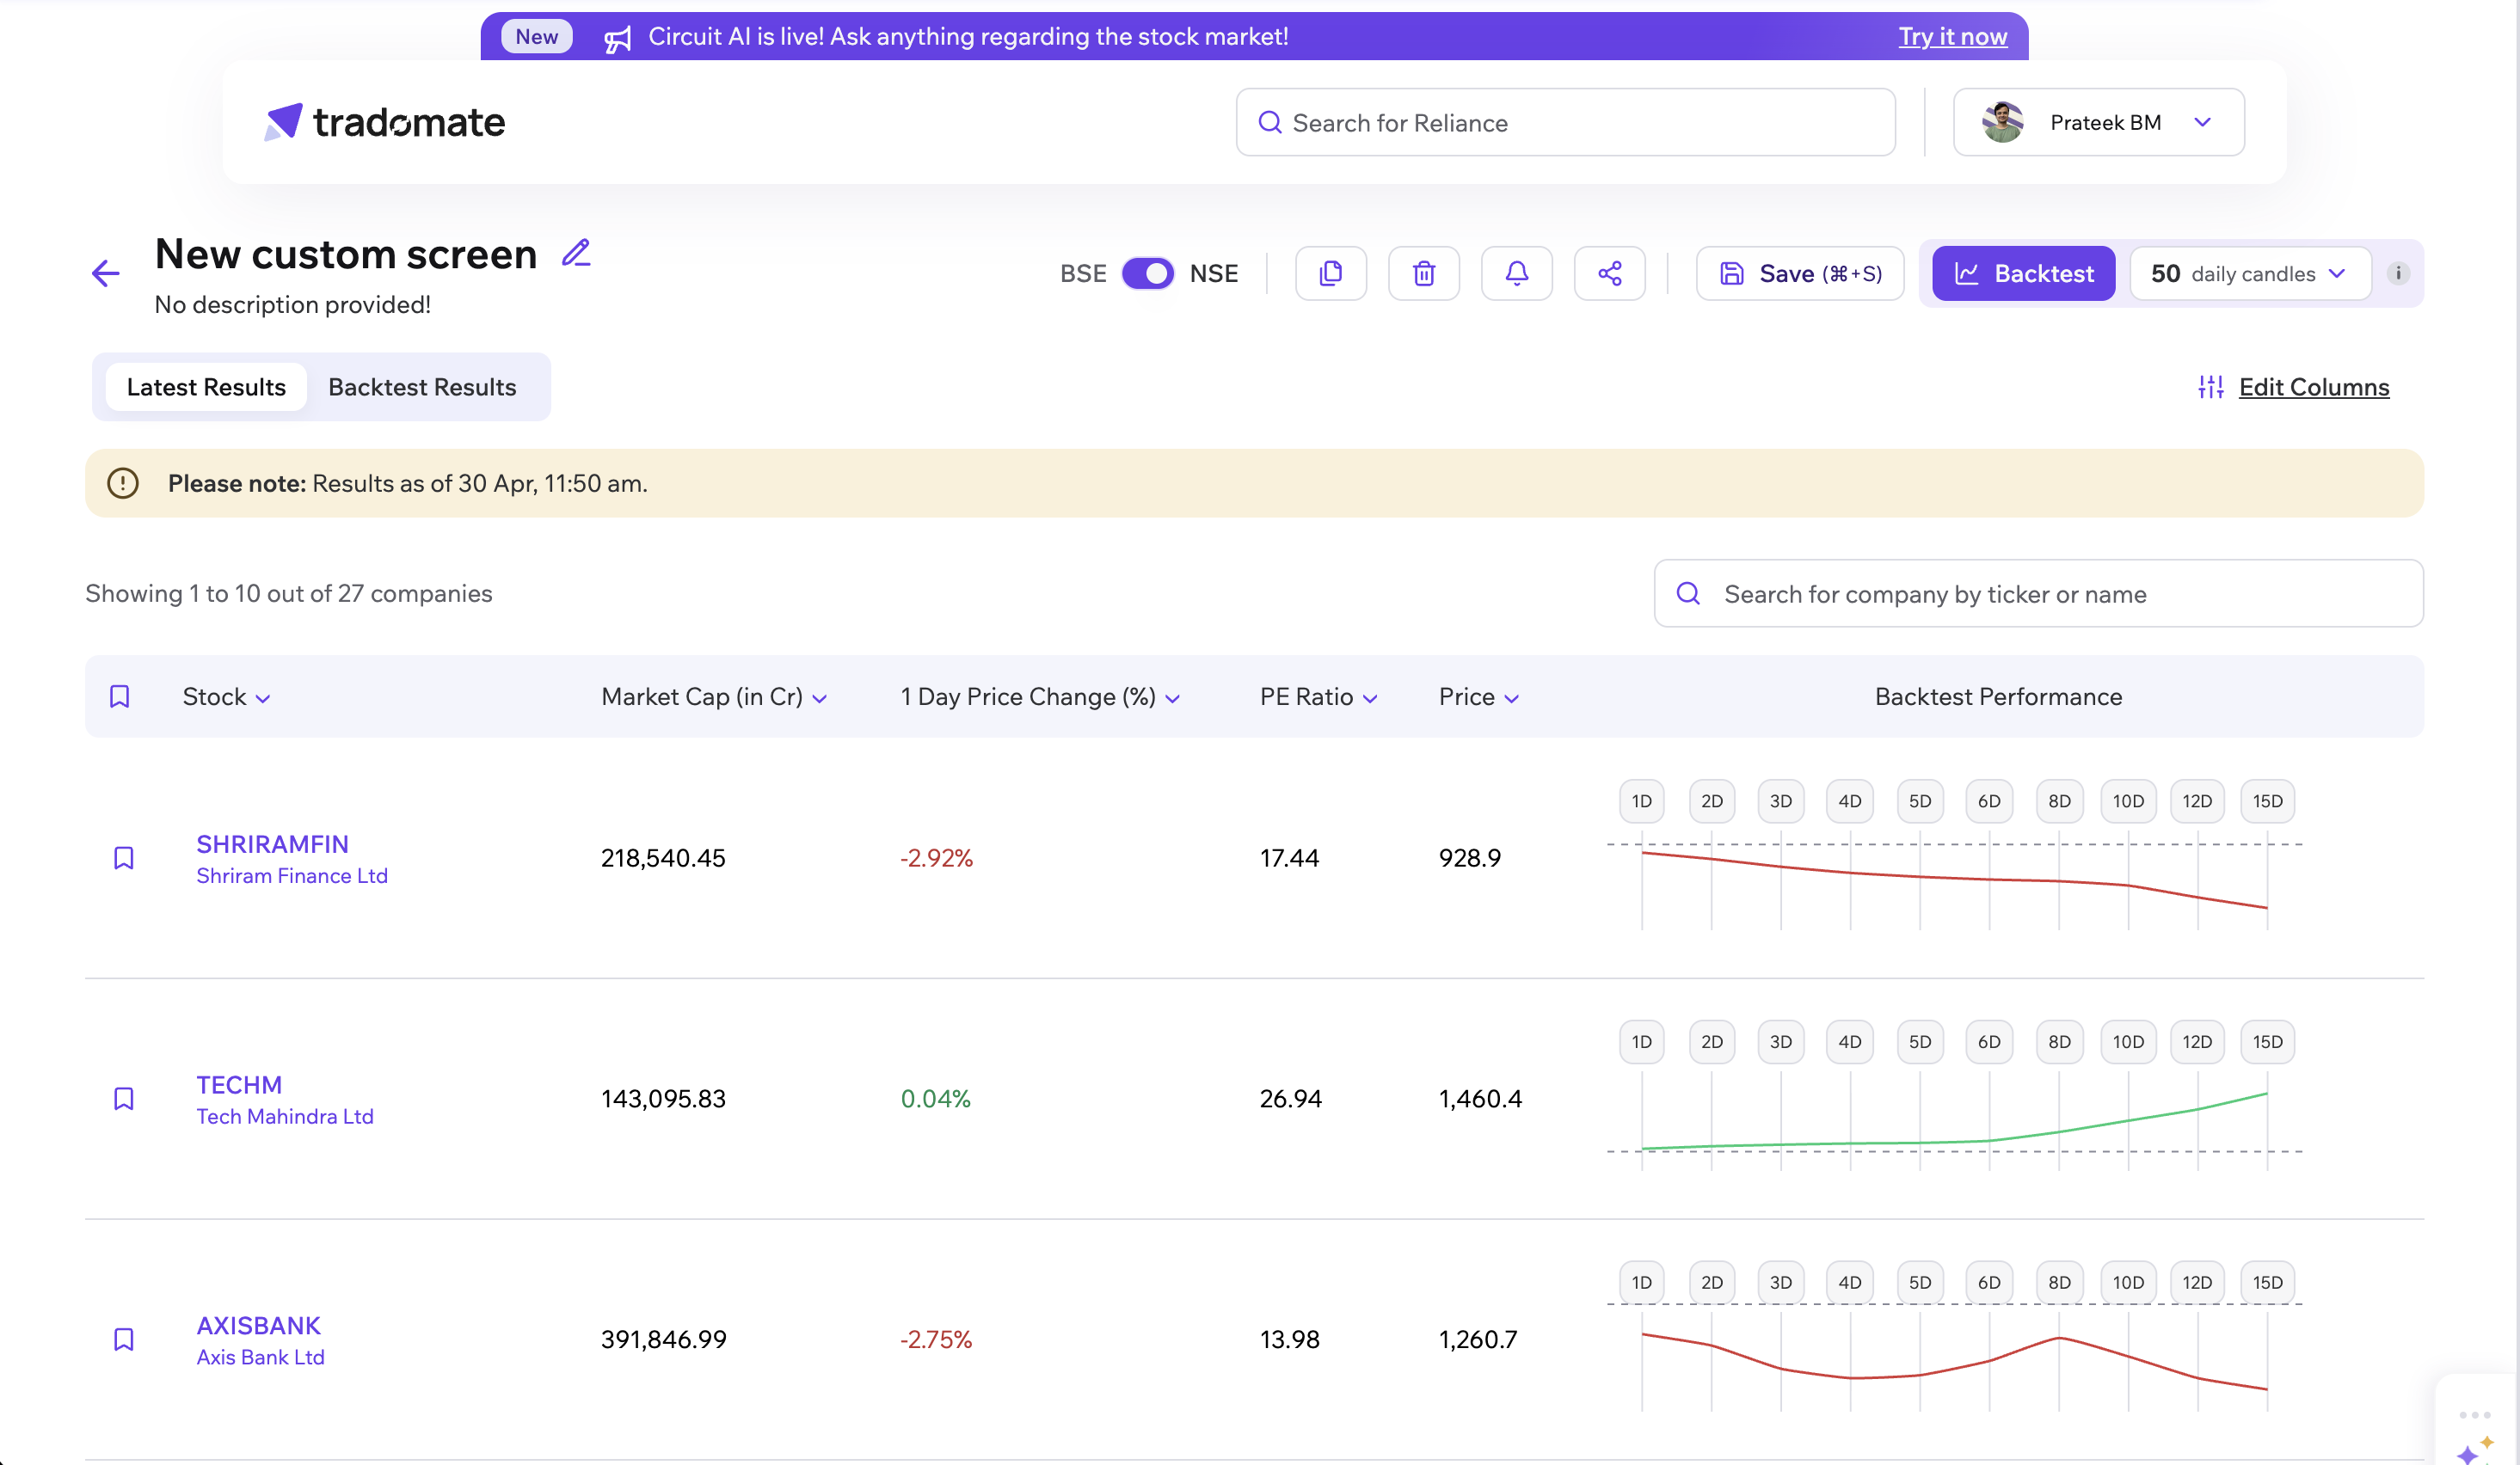Click AXISBANK backtest performance chart
The height and width of the screenshot is (1465, 2520).
pyautogui.click(x=1954, y=1359)
